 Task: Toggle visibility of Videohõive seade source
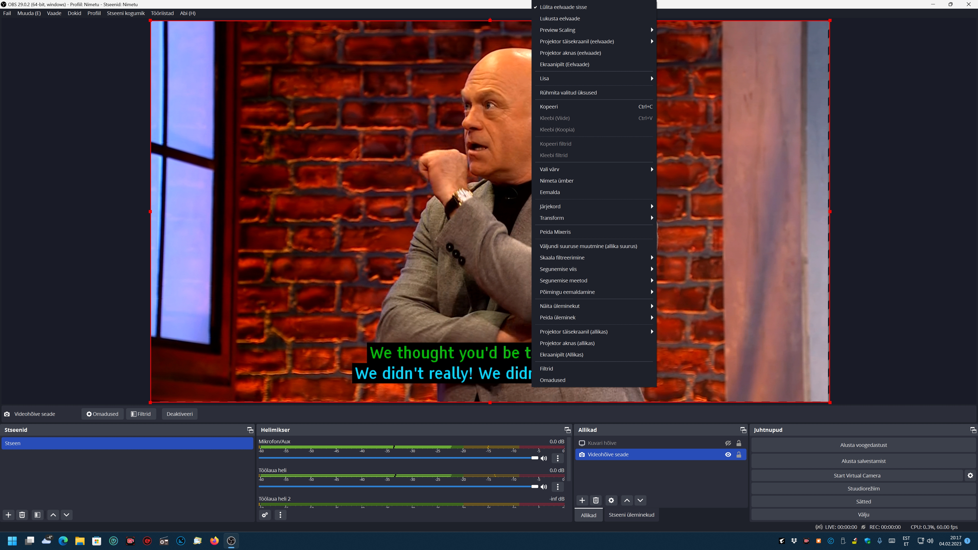point(728,454)
